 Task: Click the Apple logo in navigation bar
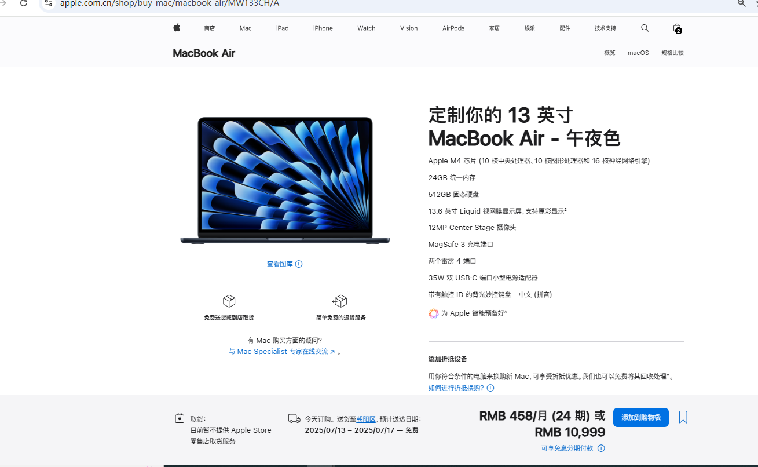pos(177,28)
